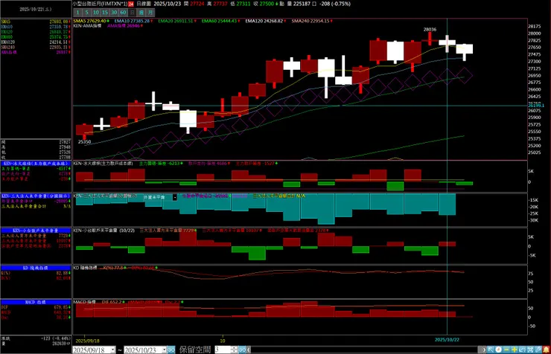The height and width of the screenshot is (354, 551).
Task: Click the horizontal chart scrollbar track
Action: [x=366, y=350]
